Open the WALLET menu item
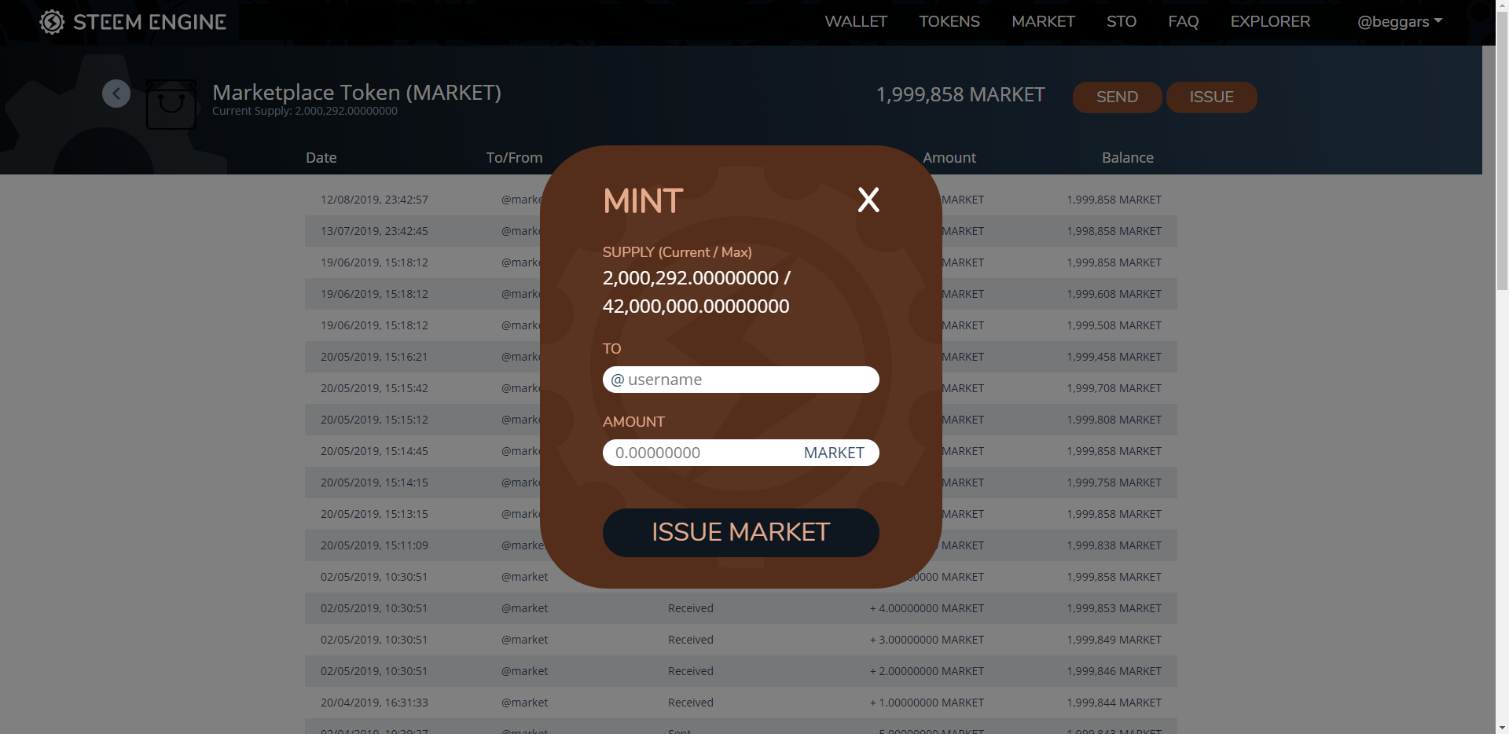This screenshot has width=1509, height=734. 856,22
